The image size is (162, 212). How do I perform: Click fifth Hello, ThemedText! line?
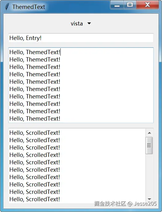click(x=35, y=82)
